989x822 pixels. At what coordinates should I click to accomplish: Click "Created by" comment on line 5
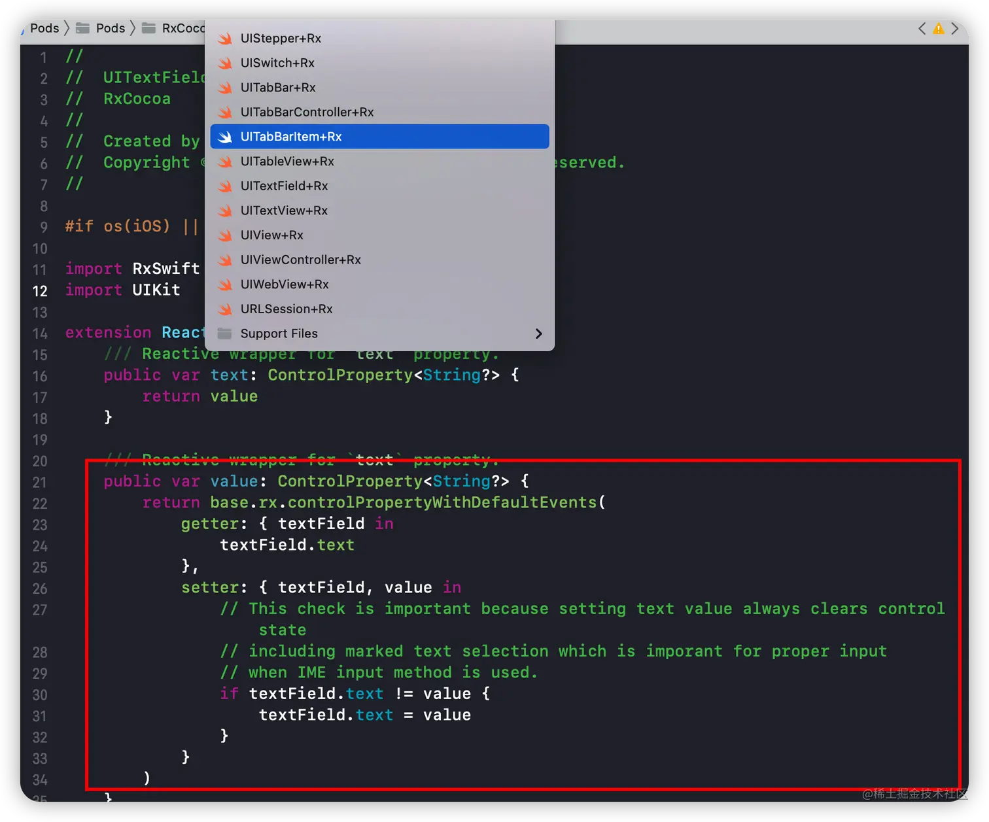[152, 141]
